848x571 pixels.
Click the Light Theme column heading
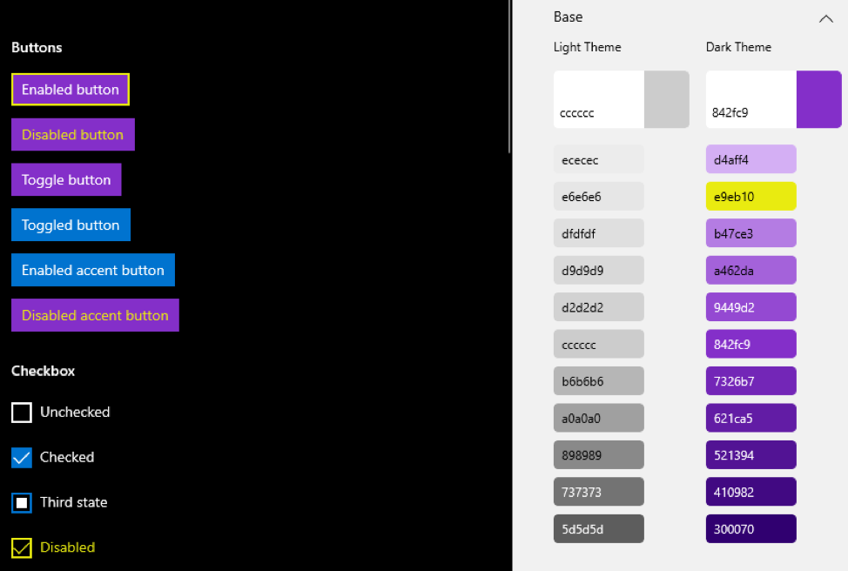coord(588,48)
